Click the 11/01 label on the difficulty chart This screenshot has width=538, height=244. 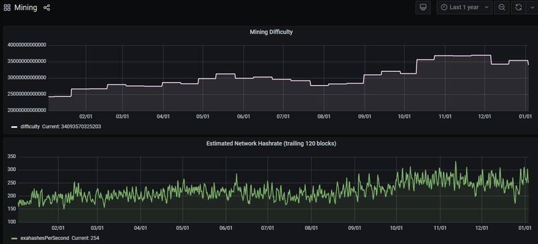445,117
